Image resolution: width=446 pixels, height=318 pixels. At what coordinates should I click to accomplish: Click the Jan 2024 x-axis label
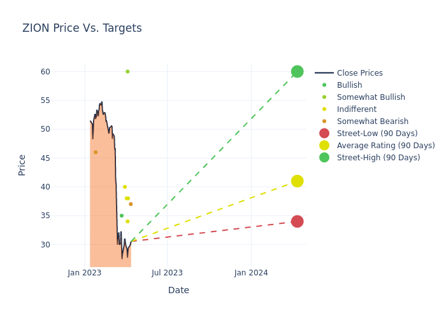[x=251, y=273]
